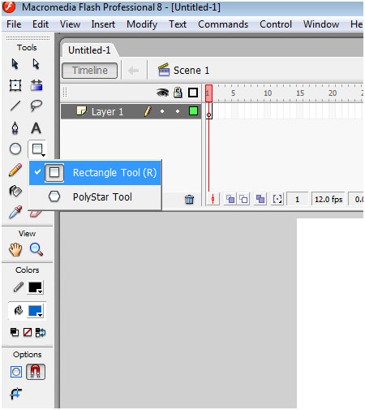Select the Text tool
The width and height of the screenshot is (365, 410).
pyautogui.click(x=36, y=127)
